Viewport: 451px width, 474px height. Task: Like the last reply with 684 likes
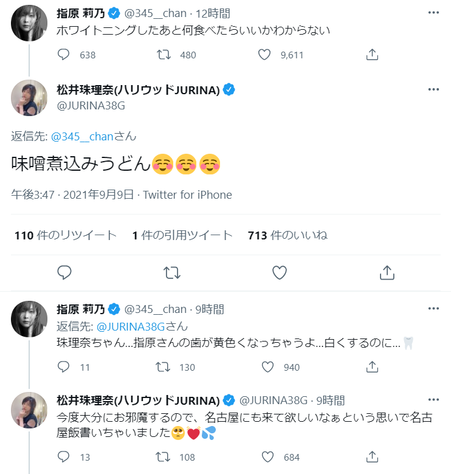click(268, 456)
